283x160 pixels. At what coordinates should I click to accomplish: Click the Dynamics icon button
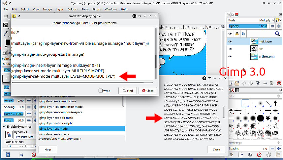pos(9,134)
